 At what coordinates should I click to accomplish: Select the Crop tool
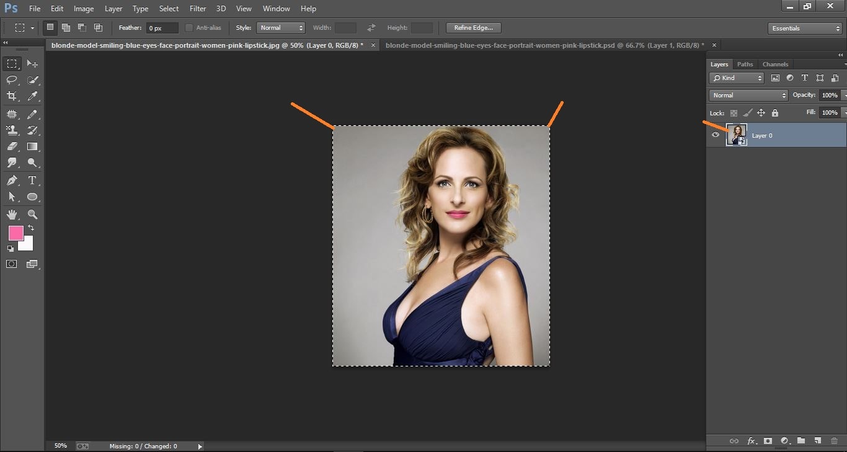point(12,96)
